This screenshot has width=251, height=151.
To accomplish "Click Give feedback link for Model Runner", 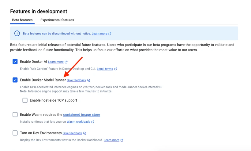I will (x=76, y=80).
